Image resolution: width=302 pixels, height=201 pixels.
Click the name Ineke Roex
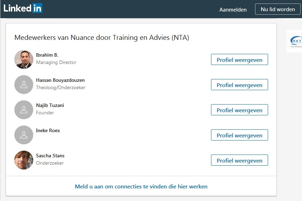48,131
